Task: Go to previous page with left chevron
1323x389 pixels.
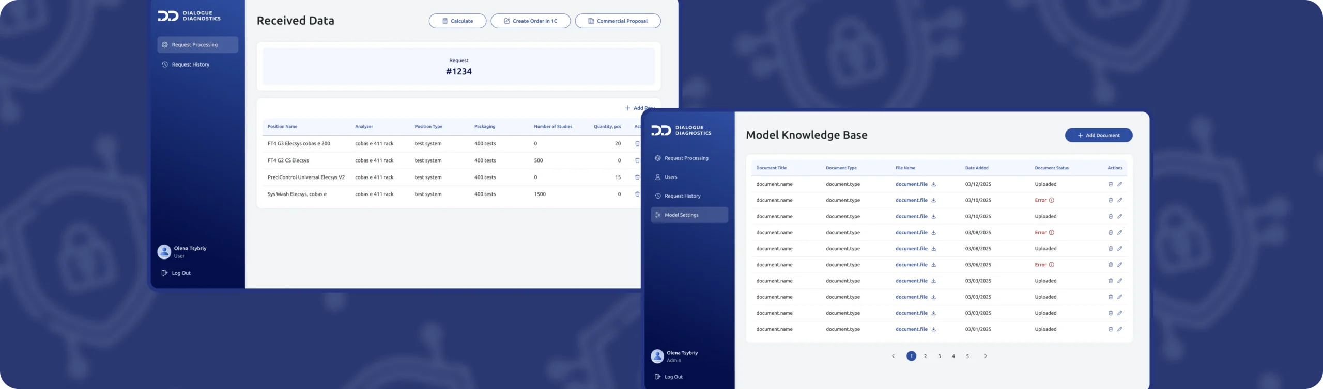Action: point(893,356)
